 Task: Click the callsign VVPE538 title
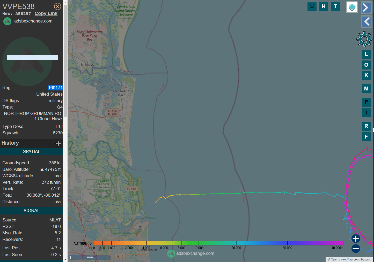coord(19,6)
